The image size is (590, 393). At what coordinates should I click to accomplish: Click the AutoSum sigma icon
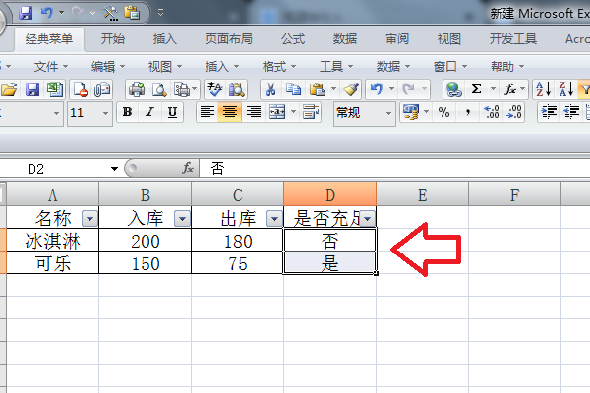pyautogui.click(x=476, y=89)
